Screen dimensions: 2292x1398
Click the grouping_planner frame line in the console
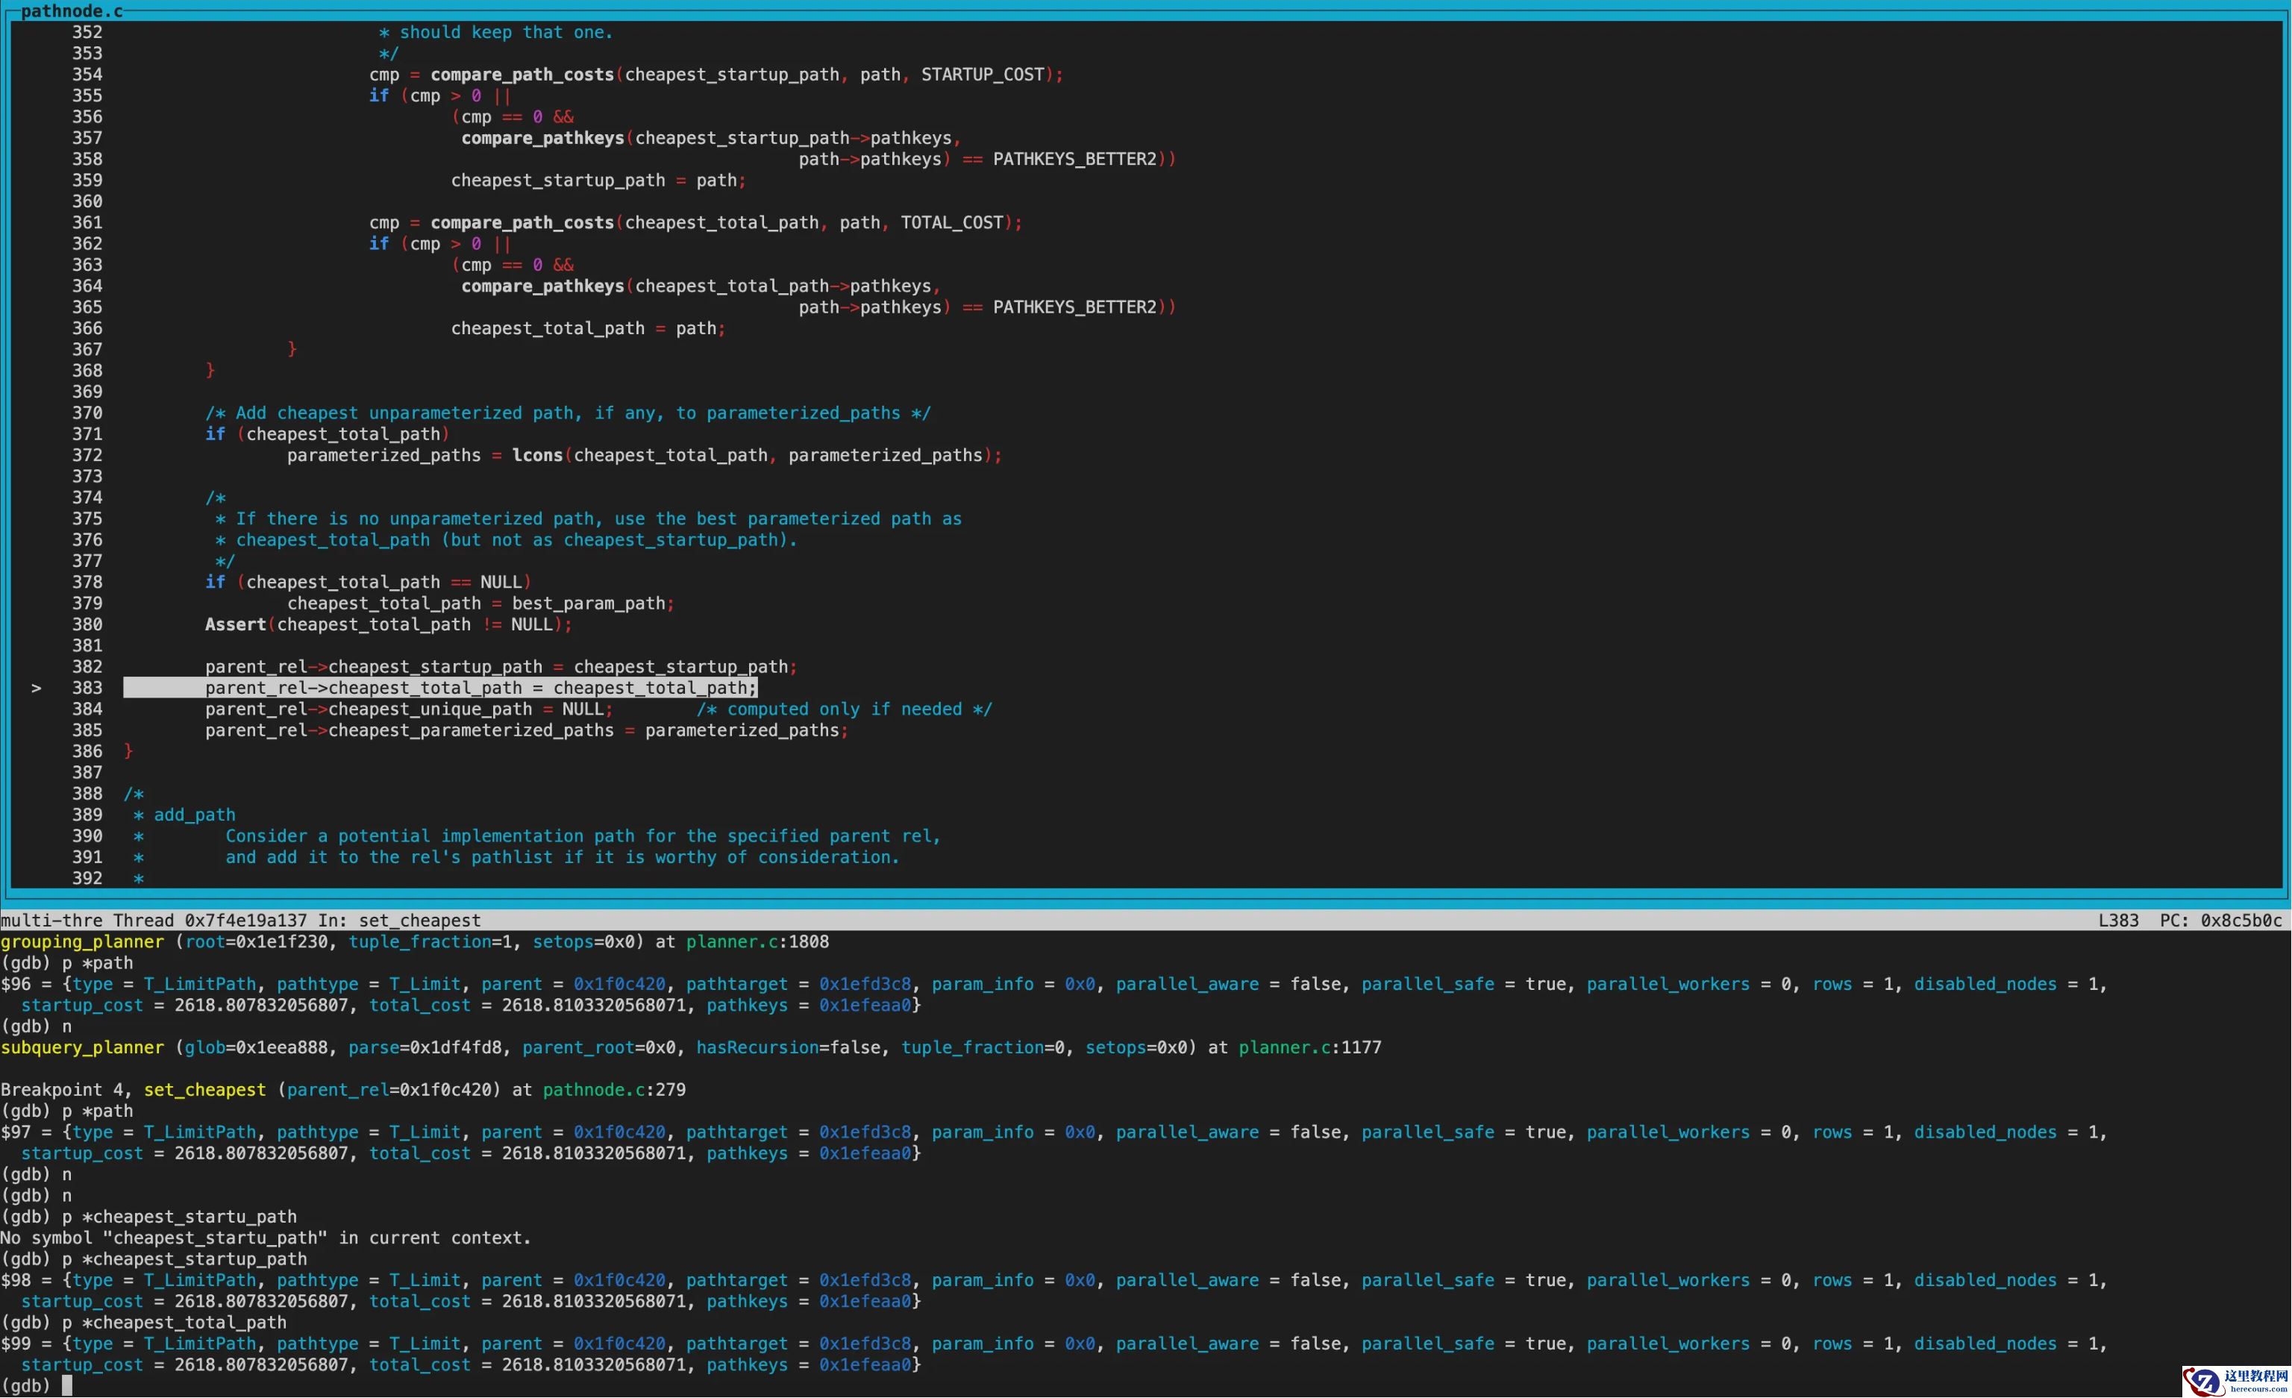[82, 942]
